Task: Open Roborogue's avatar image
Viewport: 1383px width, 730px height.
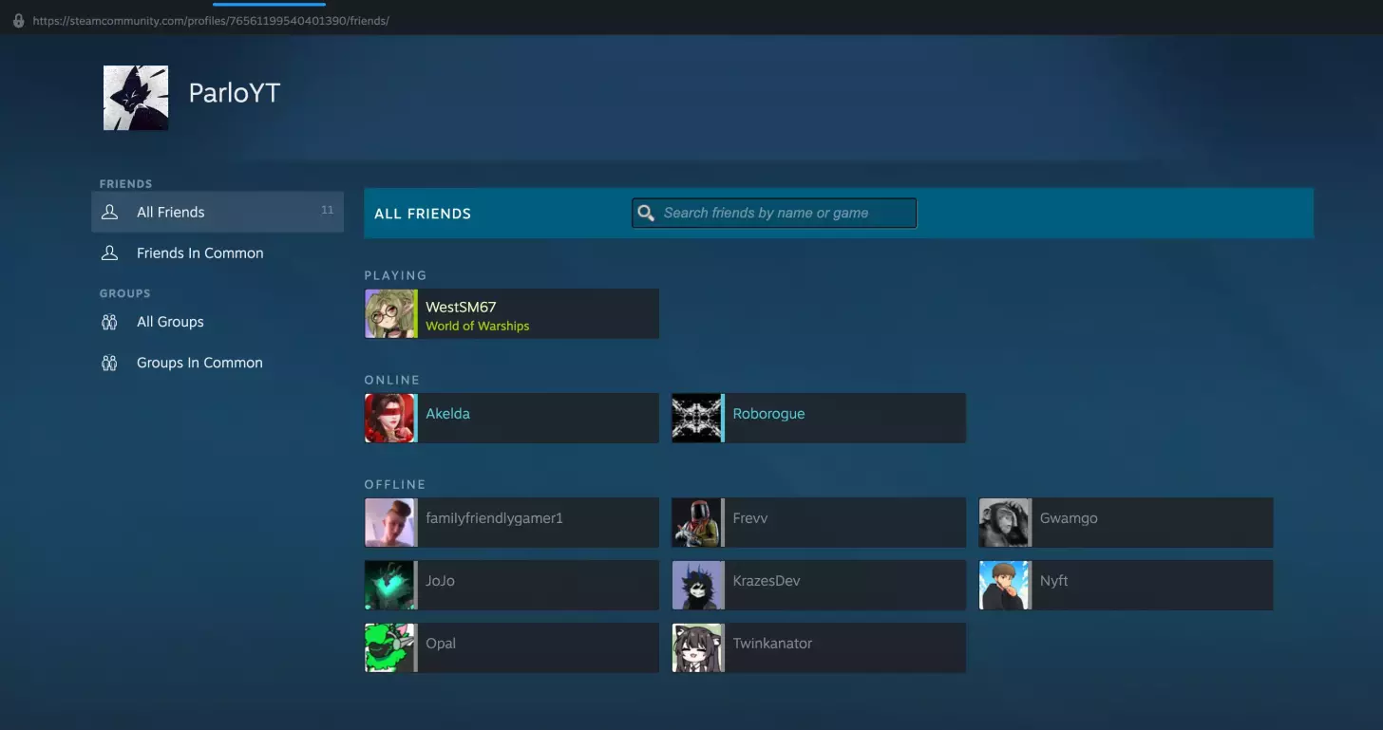Action: [697, 418]
